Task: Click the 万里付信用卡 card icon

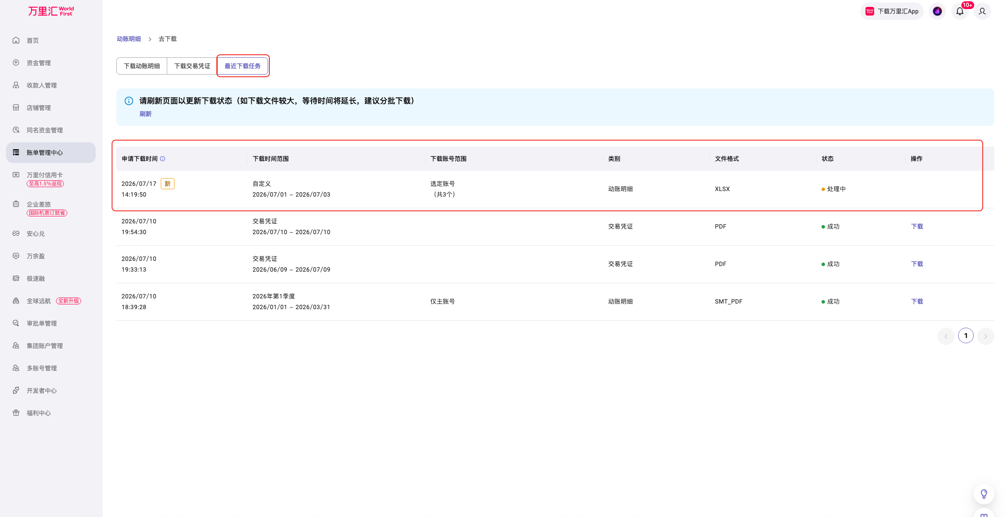Action: (16, 175)
